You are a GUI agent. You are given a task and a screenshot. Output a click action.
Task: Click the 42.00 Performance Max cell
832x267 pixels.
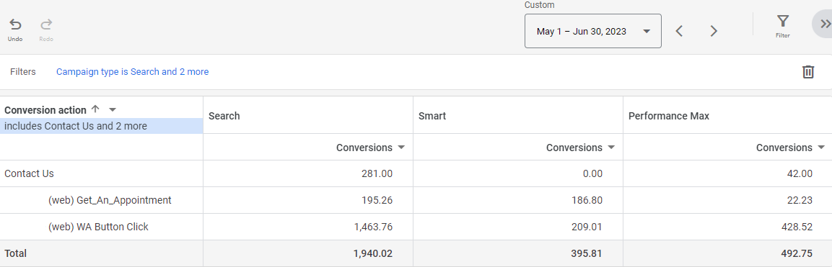800,173
